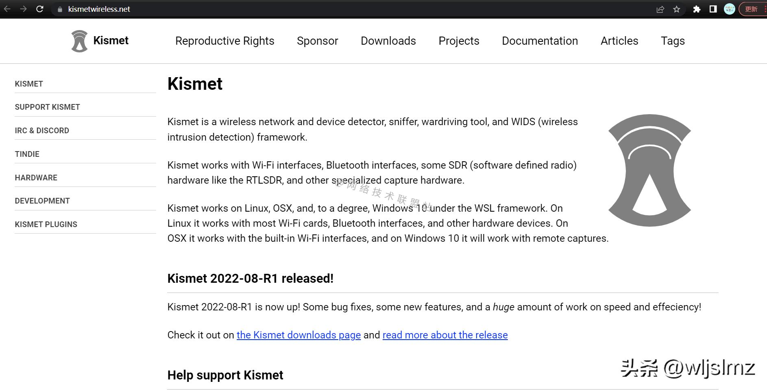
Task: Follow the read more about release link
Action: pos(445,335)
